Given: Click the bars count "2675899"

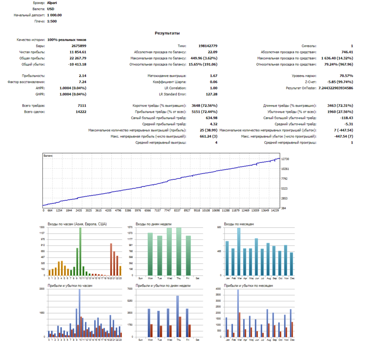Looking at the screenshot, I should [79, 46].
